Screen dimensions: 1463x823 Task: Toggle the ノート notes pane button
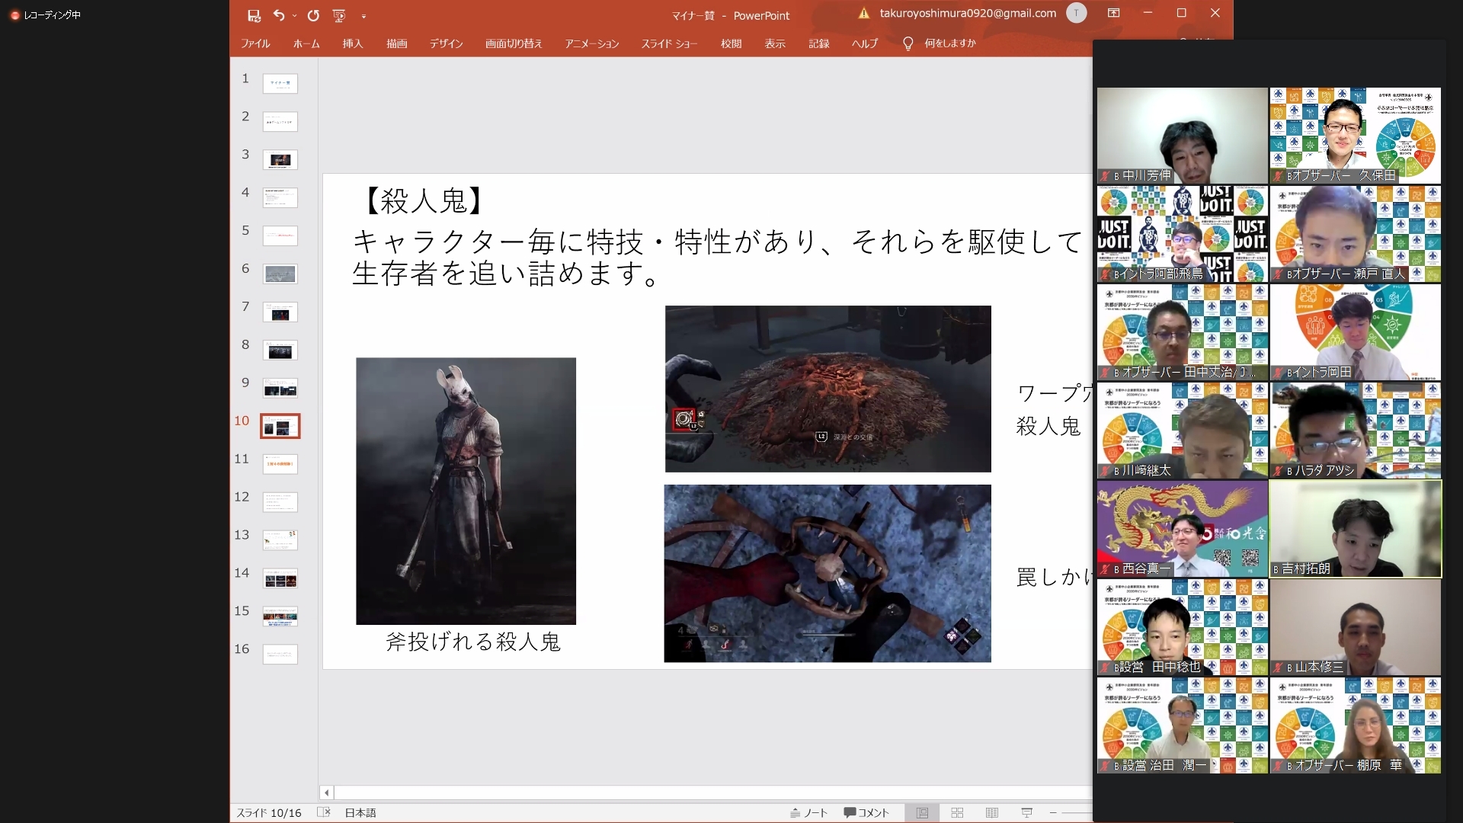[x=809, y=813]
